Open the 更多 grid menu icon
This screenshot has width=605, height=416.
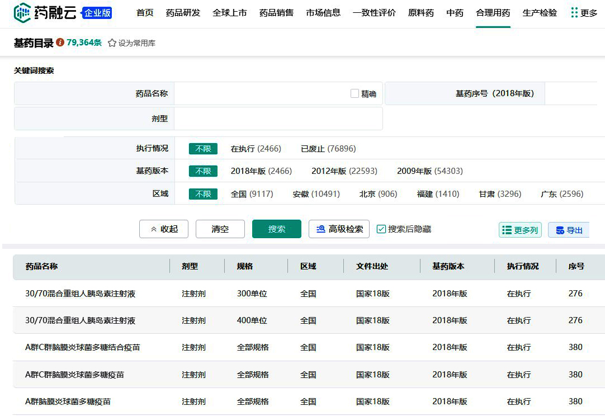click(x=574, y=13)
